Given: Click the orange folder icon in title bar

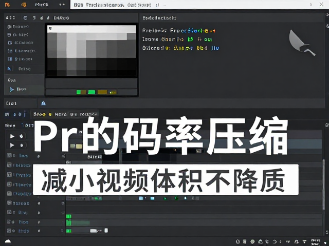Looking at the screenshot, I should (7, 5).
